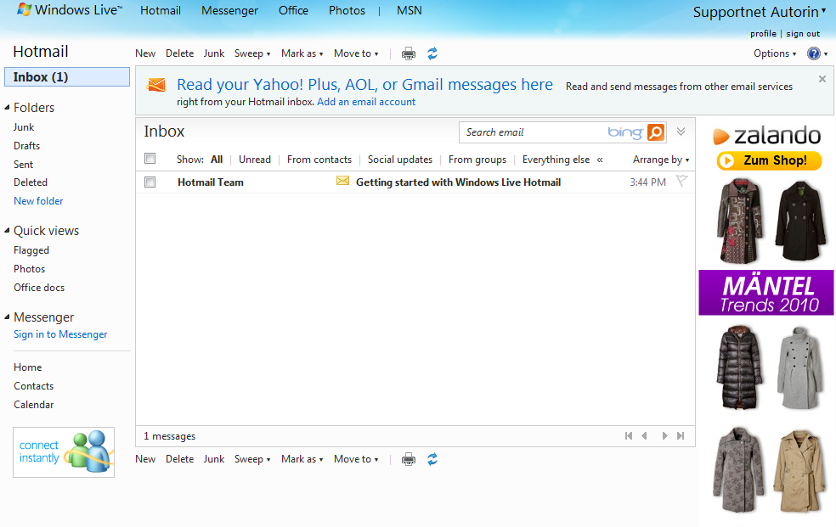Click the Bing search magnifier icon

click(x=654, y=132)
